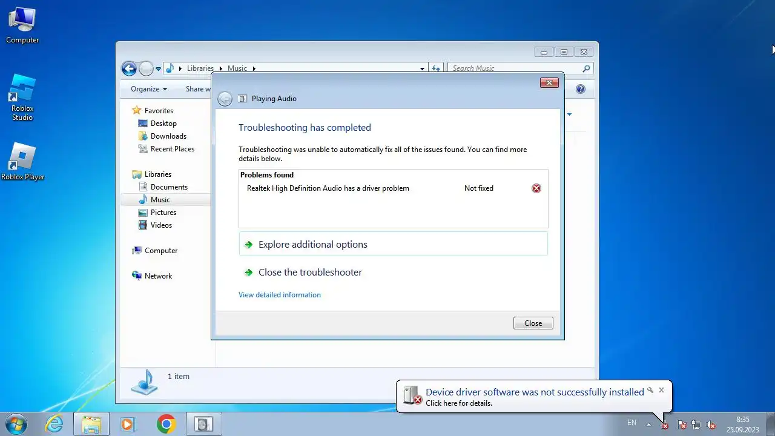
Task: Open the Documents library
Action: tap(169, 187)
